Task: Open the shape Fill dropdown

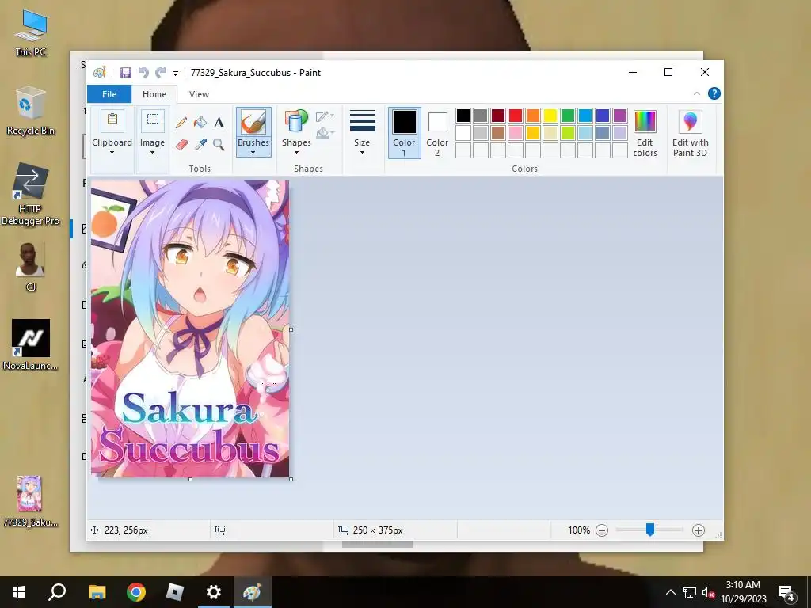Action: coord(325,134)
